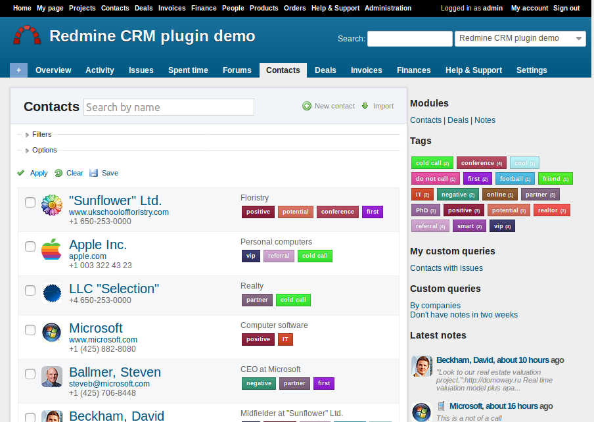
Task: Open the project selector dropdown
Action: tap(520, 39)
